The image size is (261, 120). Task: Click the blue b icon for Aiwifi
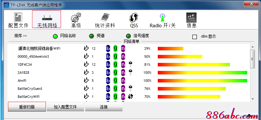pyautogui.click(x=108, y=81)
